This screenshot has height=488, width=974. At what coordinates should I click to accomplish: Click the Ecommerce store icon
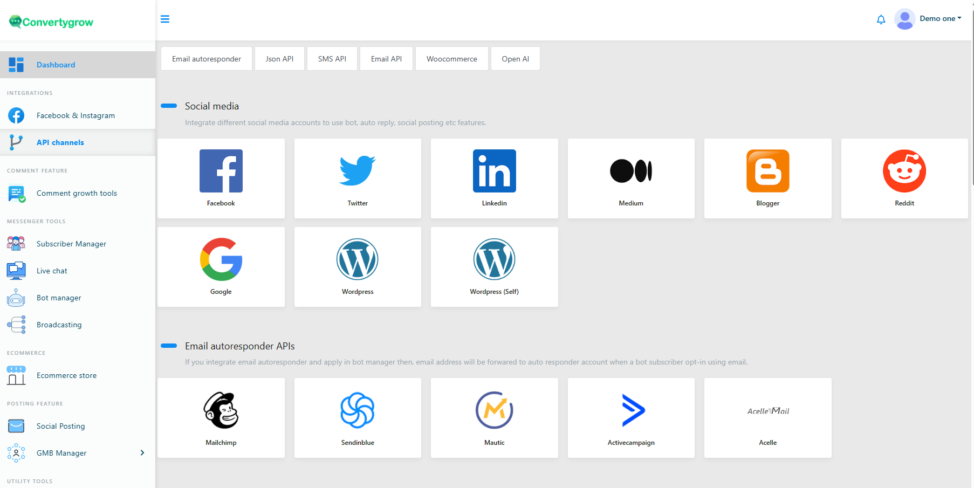(x=16, y=375)
